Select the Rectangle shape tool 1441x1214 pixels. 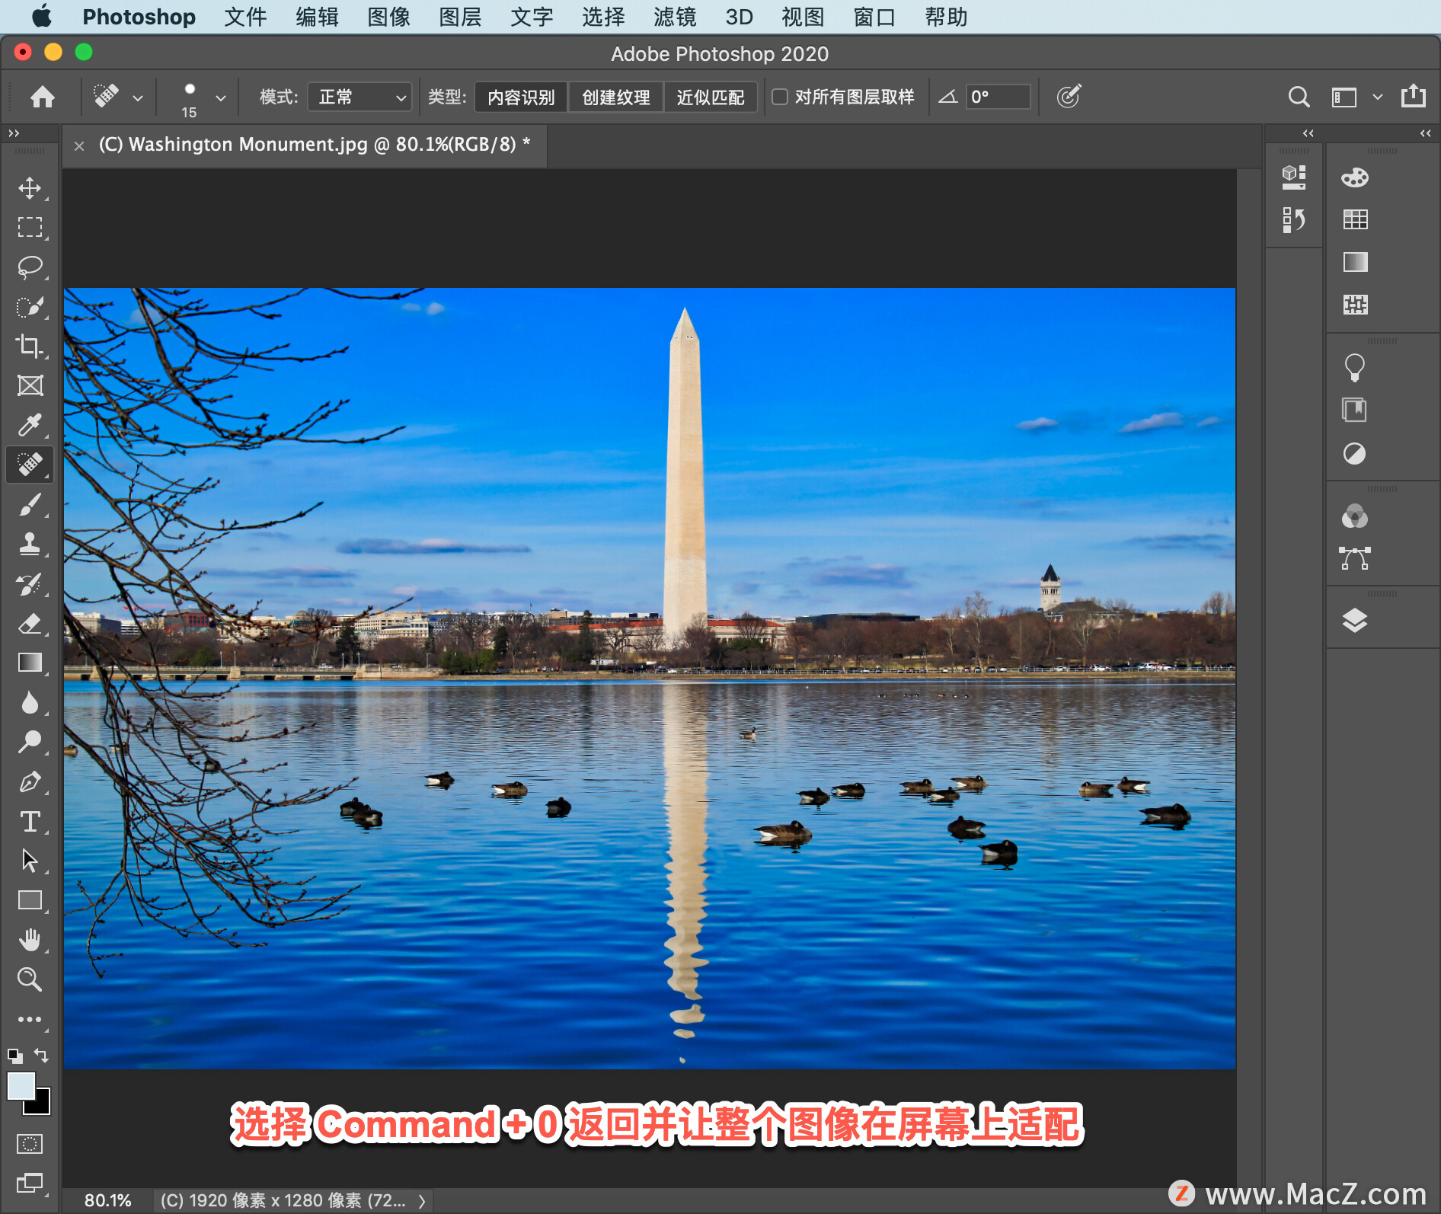(x=30, y=900)
